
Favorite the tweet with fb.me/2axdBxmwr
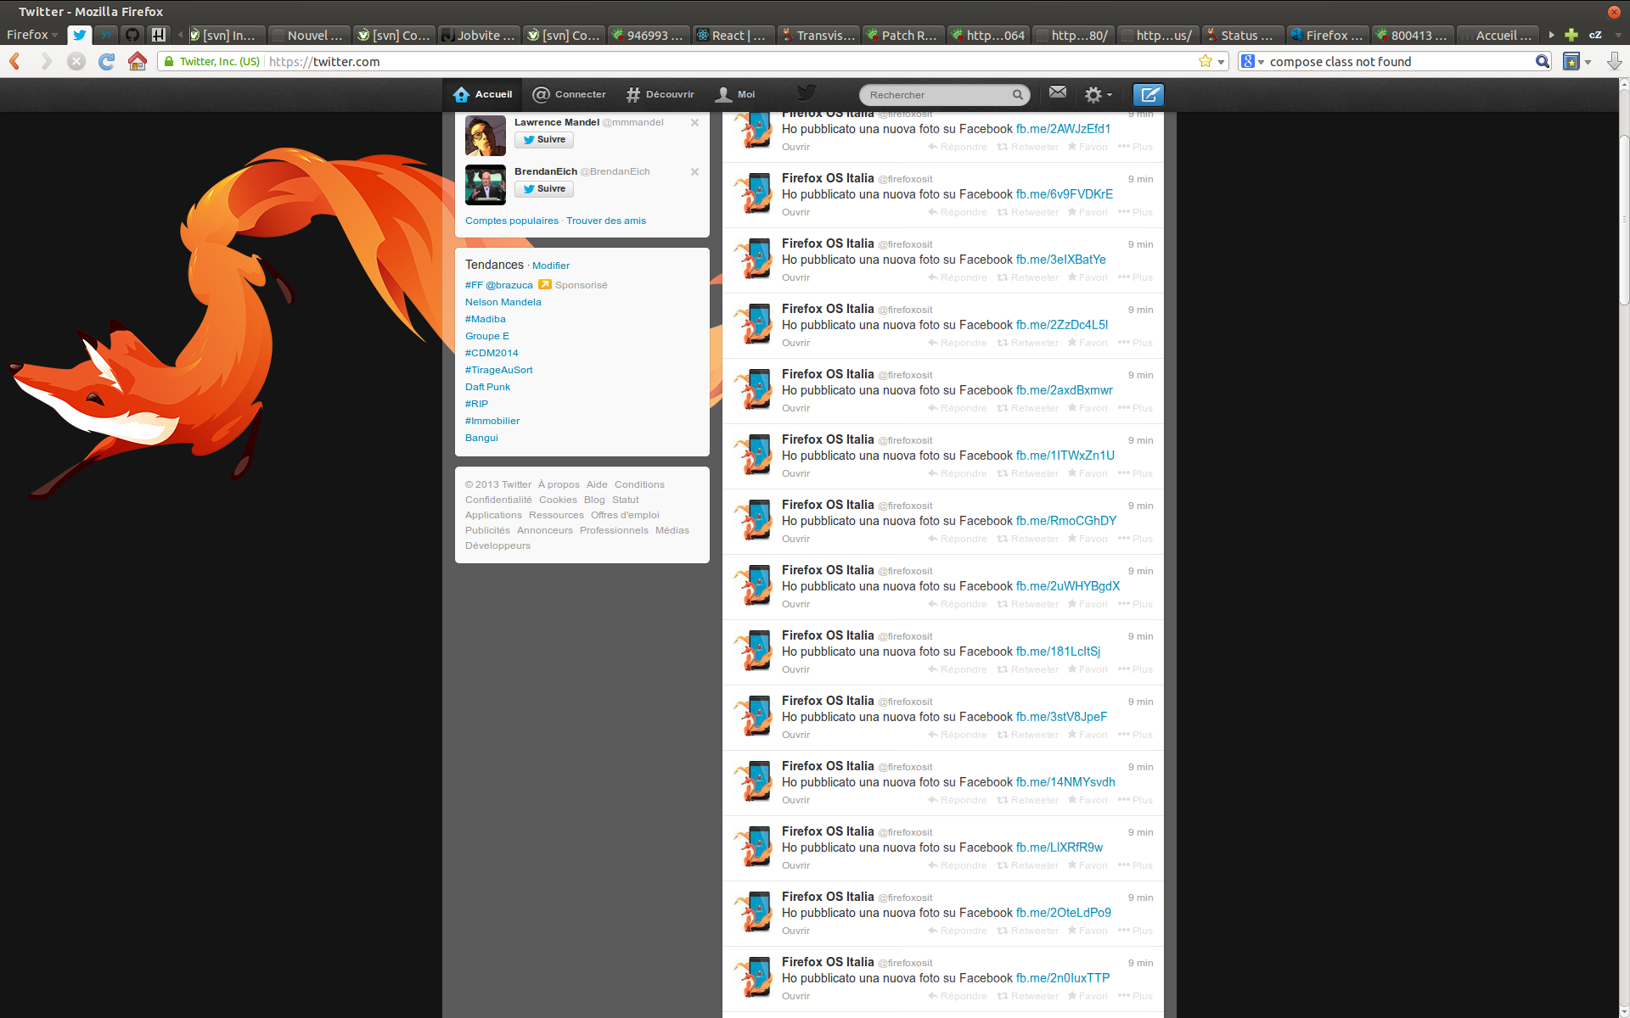[1088, 408]
